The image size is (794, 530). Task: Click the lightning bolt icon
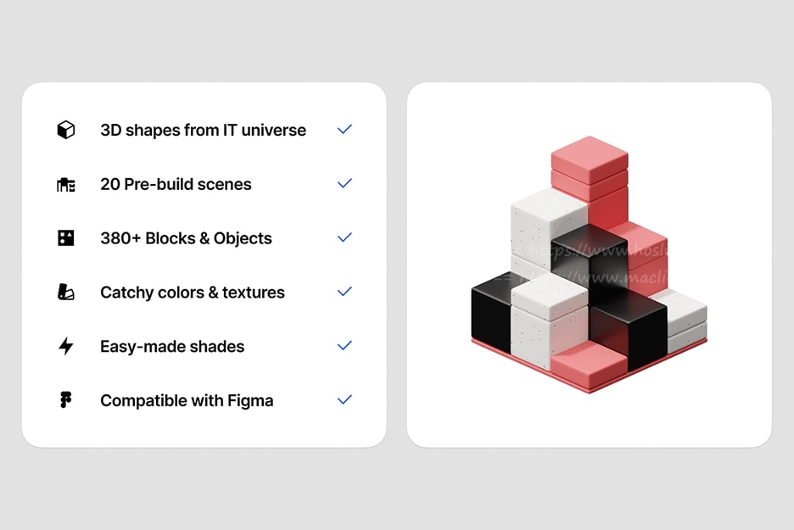[65, 346]
